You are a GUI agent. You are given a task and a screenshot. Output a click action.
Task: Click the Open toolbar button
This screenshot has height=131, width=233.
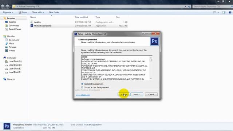click(x=23, y=12)
